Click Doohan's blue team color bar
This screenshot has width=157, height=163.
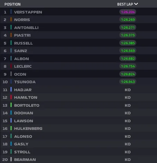coord(11,113)
